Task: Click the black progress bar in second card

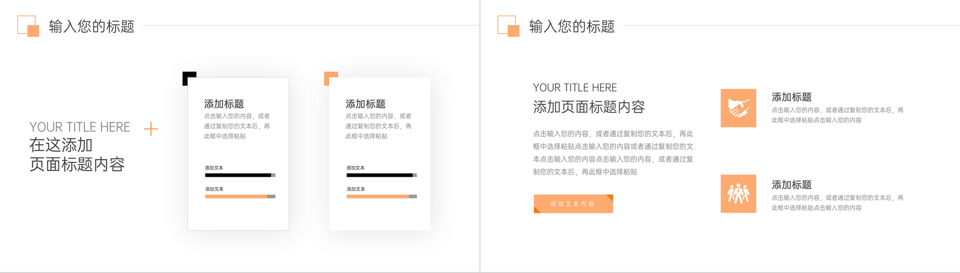Action: tap(381, 175)
